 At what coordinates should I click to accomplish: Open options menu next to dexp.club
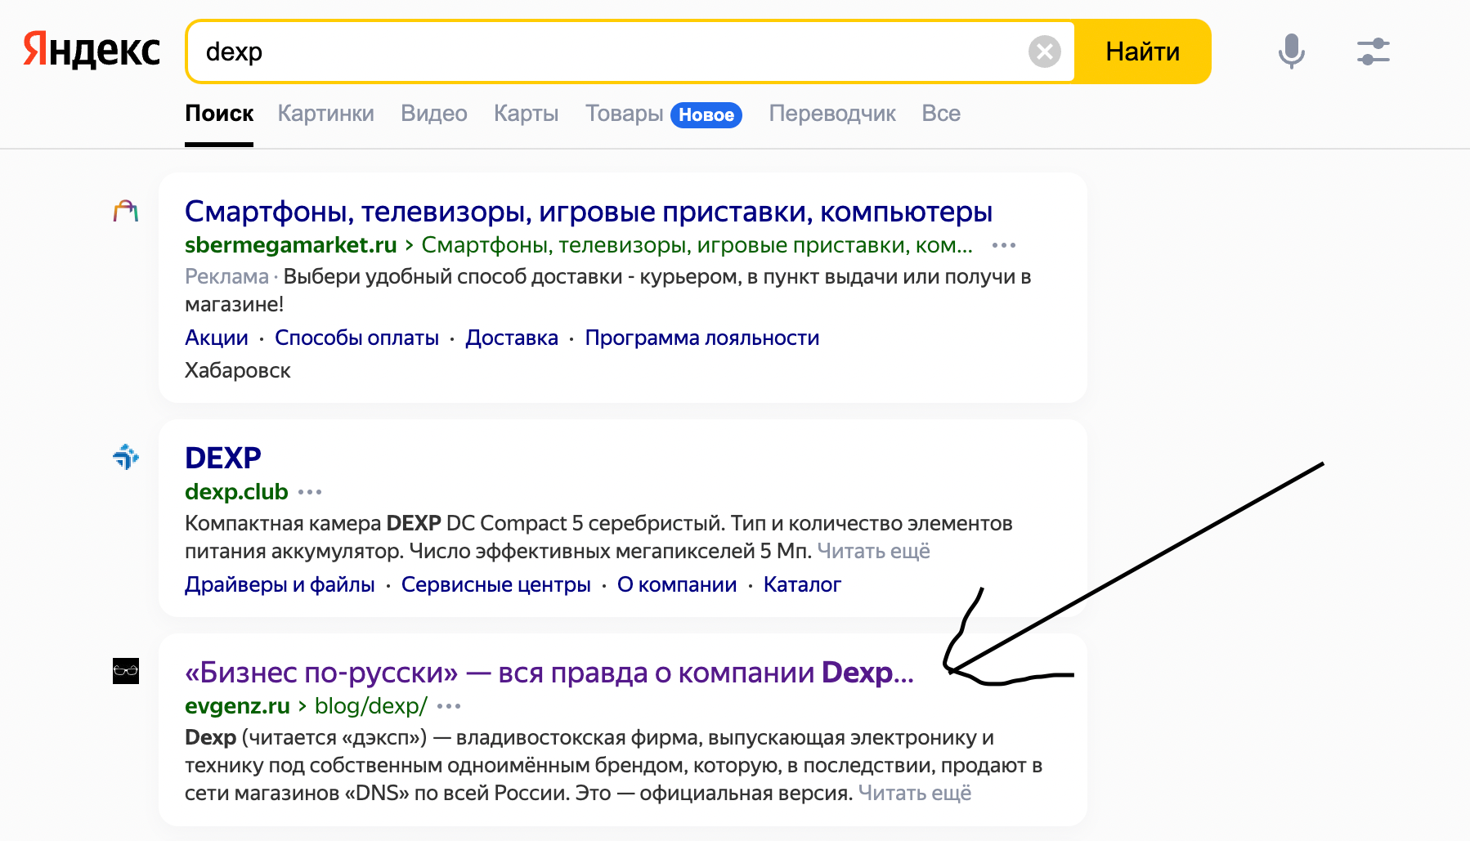point(310,492)
